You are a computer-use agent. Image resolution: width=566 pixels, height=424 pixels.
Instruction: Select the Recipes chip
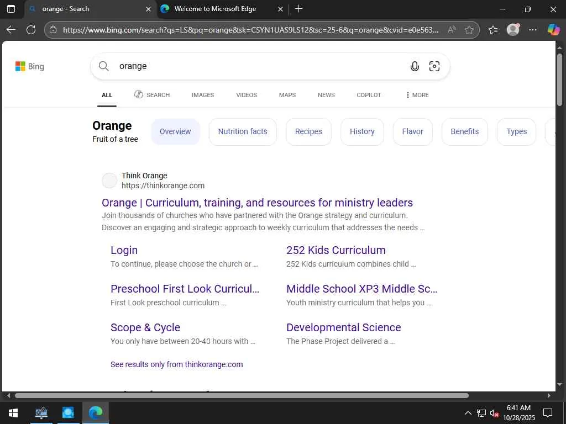308,131
